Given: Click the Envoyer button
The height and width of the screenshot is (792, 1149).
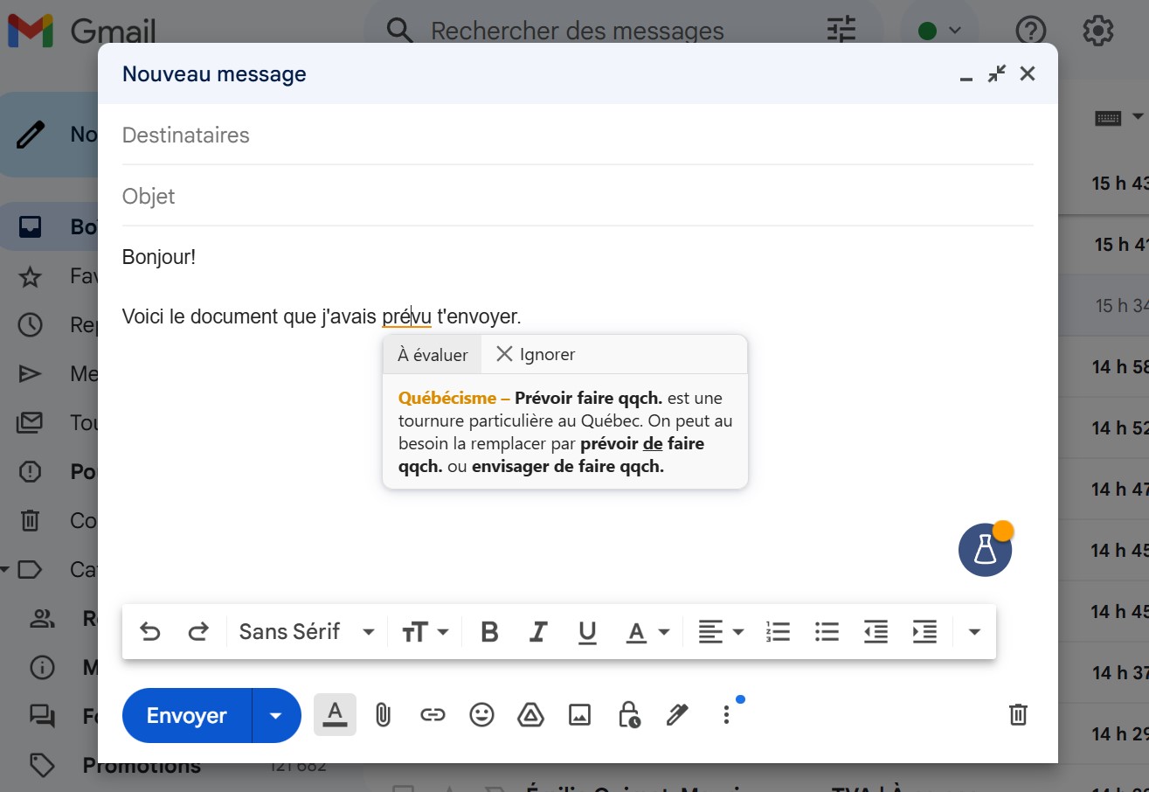Looking at the screenshot, I should [187, 716].
